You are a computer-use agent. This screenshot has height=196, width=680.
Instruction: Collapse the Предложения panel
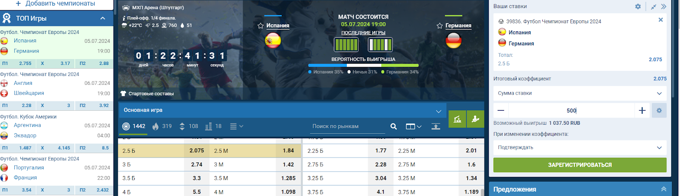click(663, 189)
